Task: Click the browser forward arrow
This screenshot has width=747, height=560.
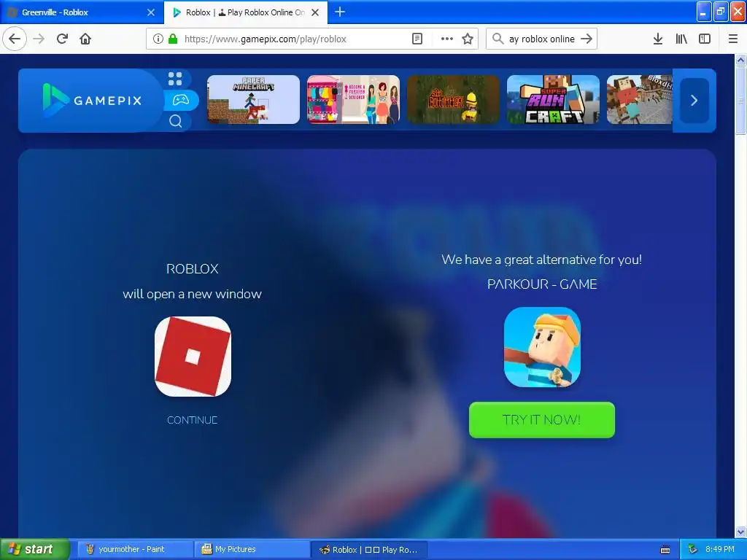Action: tap(39, 39)
